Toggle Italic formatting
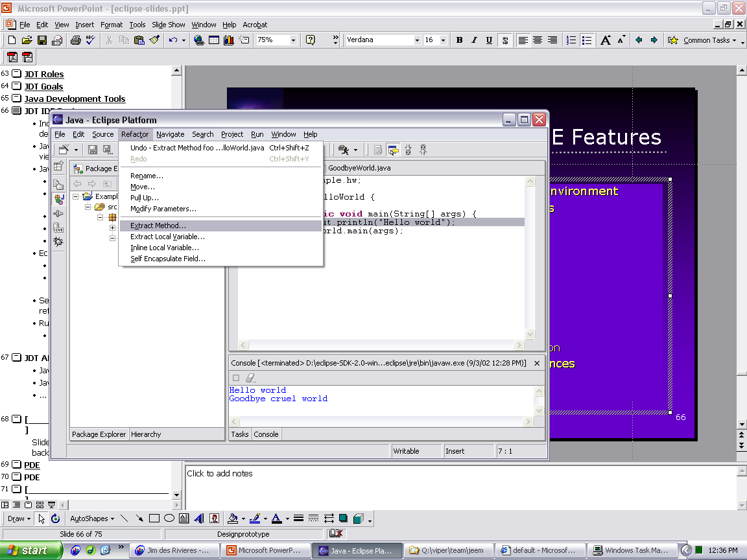Screen dimensions: 747x560 (474, 40)
